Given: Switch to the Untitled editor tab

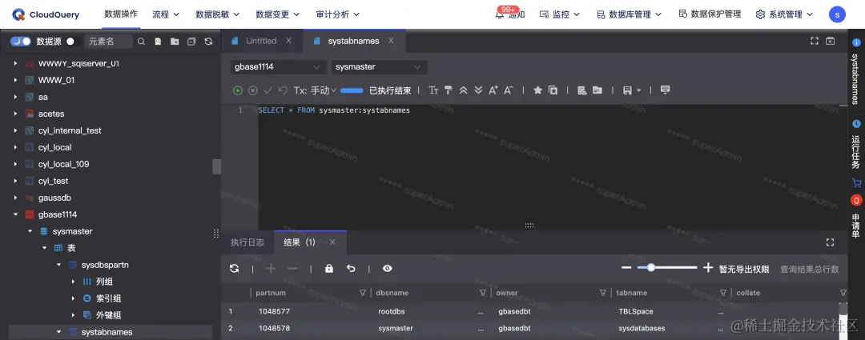Looking at the screenshot, I should point(261,41).
